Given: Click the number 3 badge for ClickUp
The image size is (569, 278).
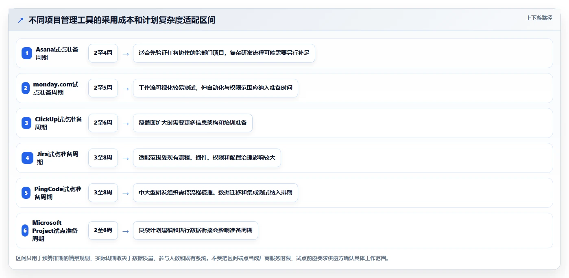Looking at the screenshot, I should tap(26, 123).
